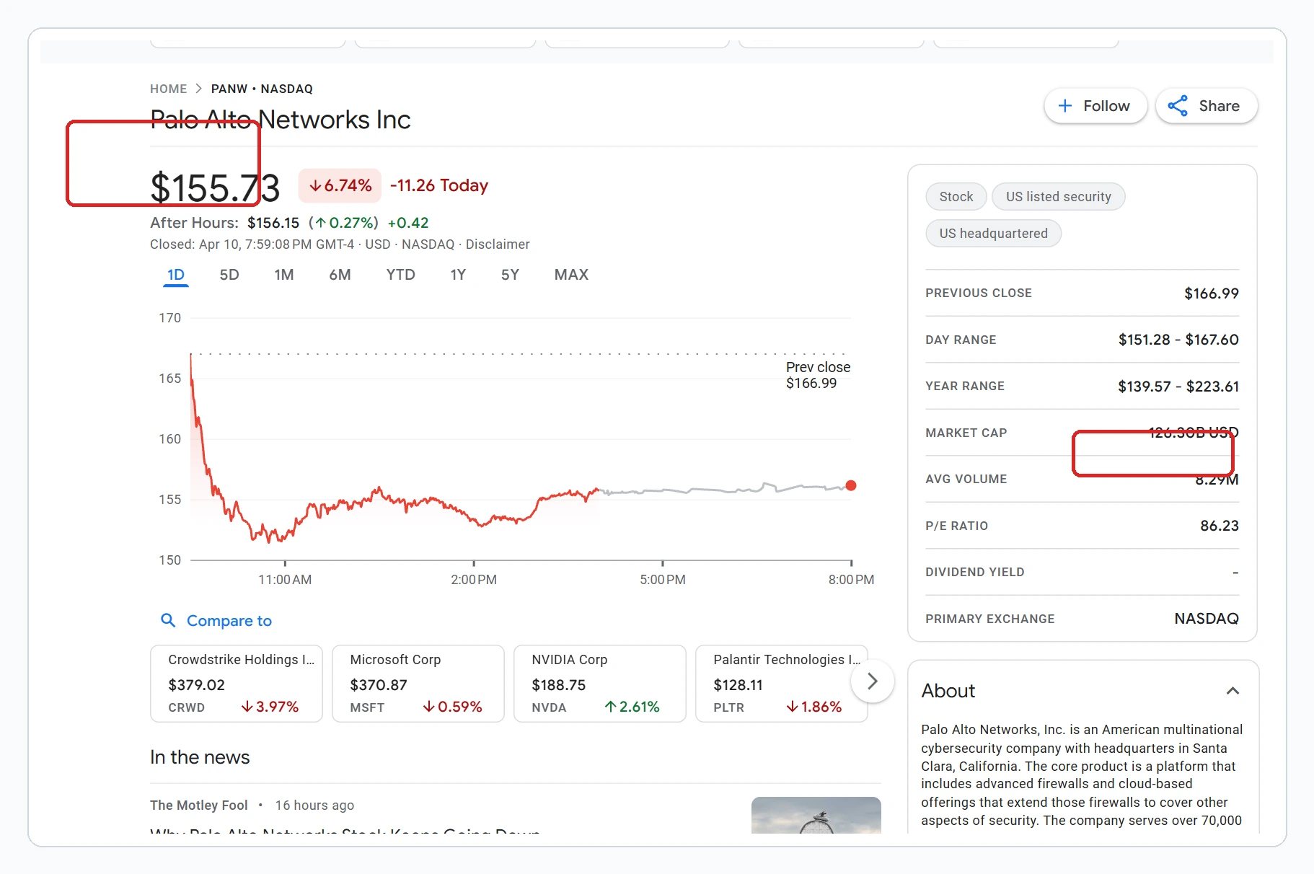Screen dimensions: 1314x874
Task: Open the Disclaimer link
Action: coord(498,244)
